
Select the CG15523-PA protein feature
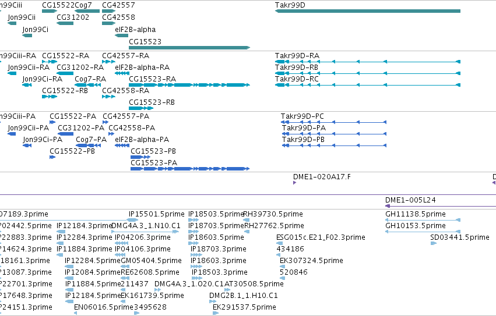pyautogui.click(x=190, y=169)
